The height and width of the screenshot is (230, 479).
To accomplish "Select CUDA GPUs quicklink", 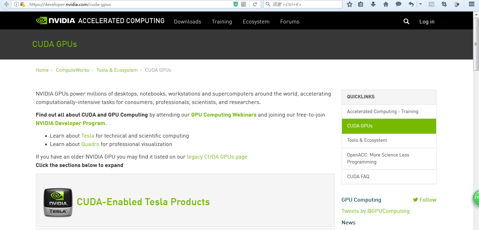I will (389, 126).
